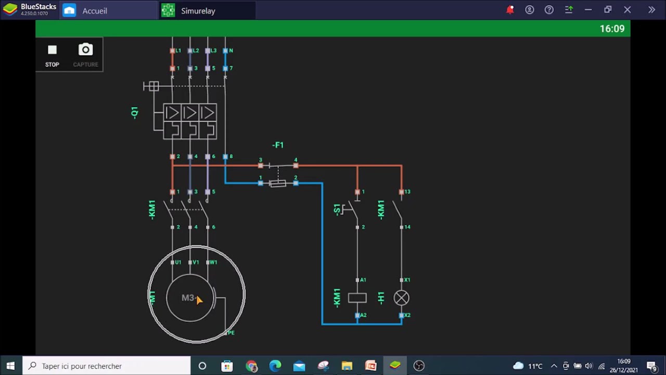Open Cortana circle in the taskbar

(202, 366)
